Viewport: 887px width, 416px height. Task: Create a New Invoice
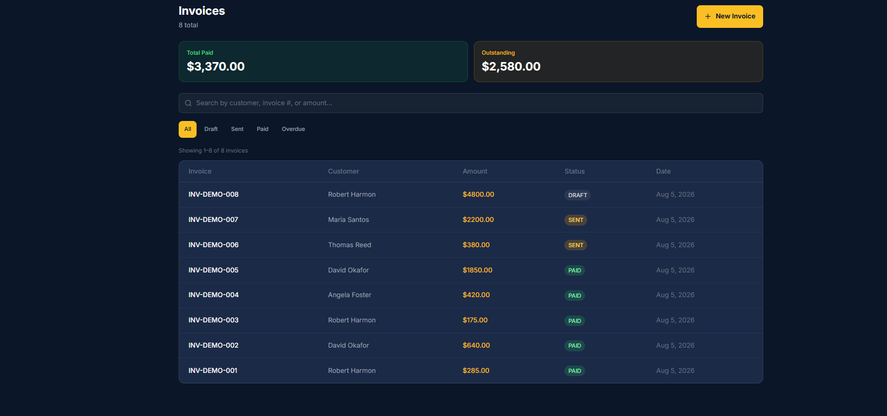(x=729, y=16)
